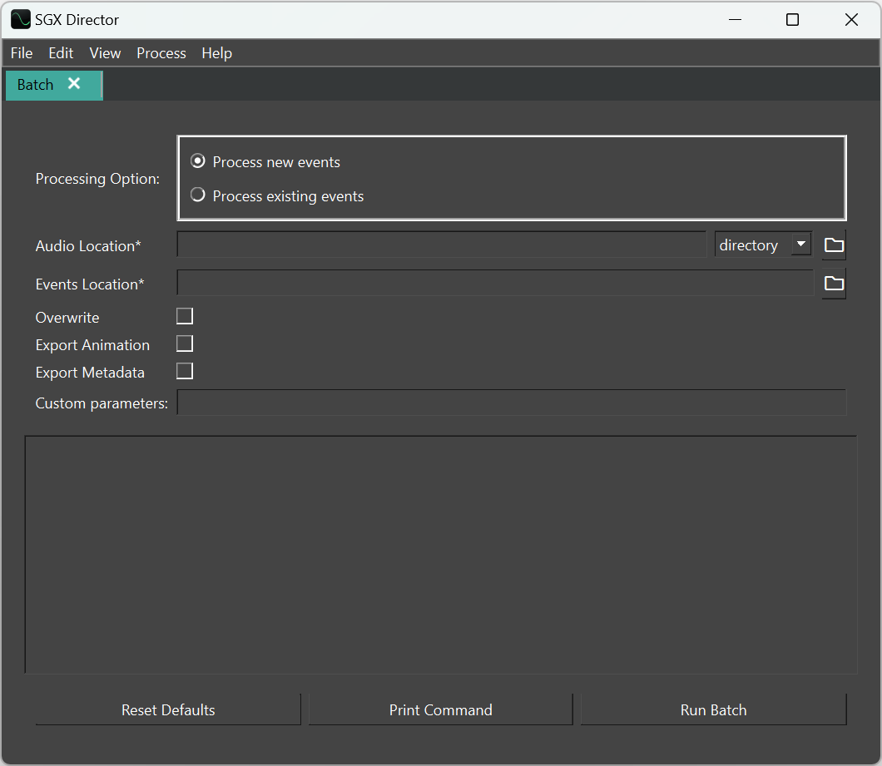Enable the Overwrite checkbox

(x=185, y=316)
